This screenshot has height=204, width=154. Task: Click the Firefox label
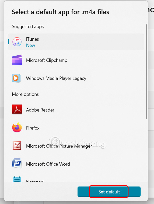point(33,128)
